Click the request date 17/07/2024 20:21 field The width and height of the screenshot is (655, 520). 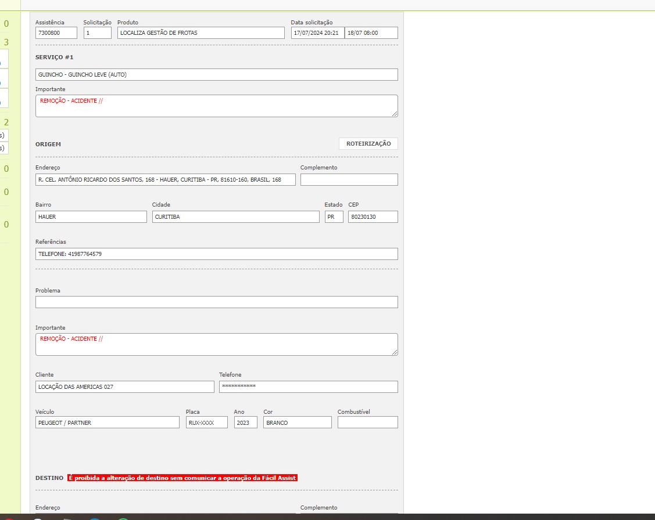click(x=317, y=33)
